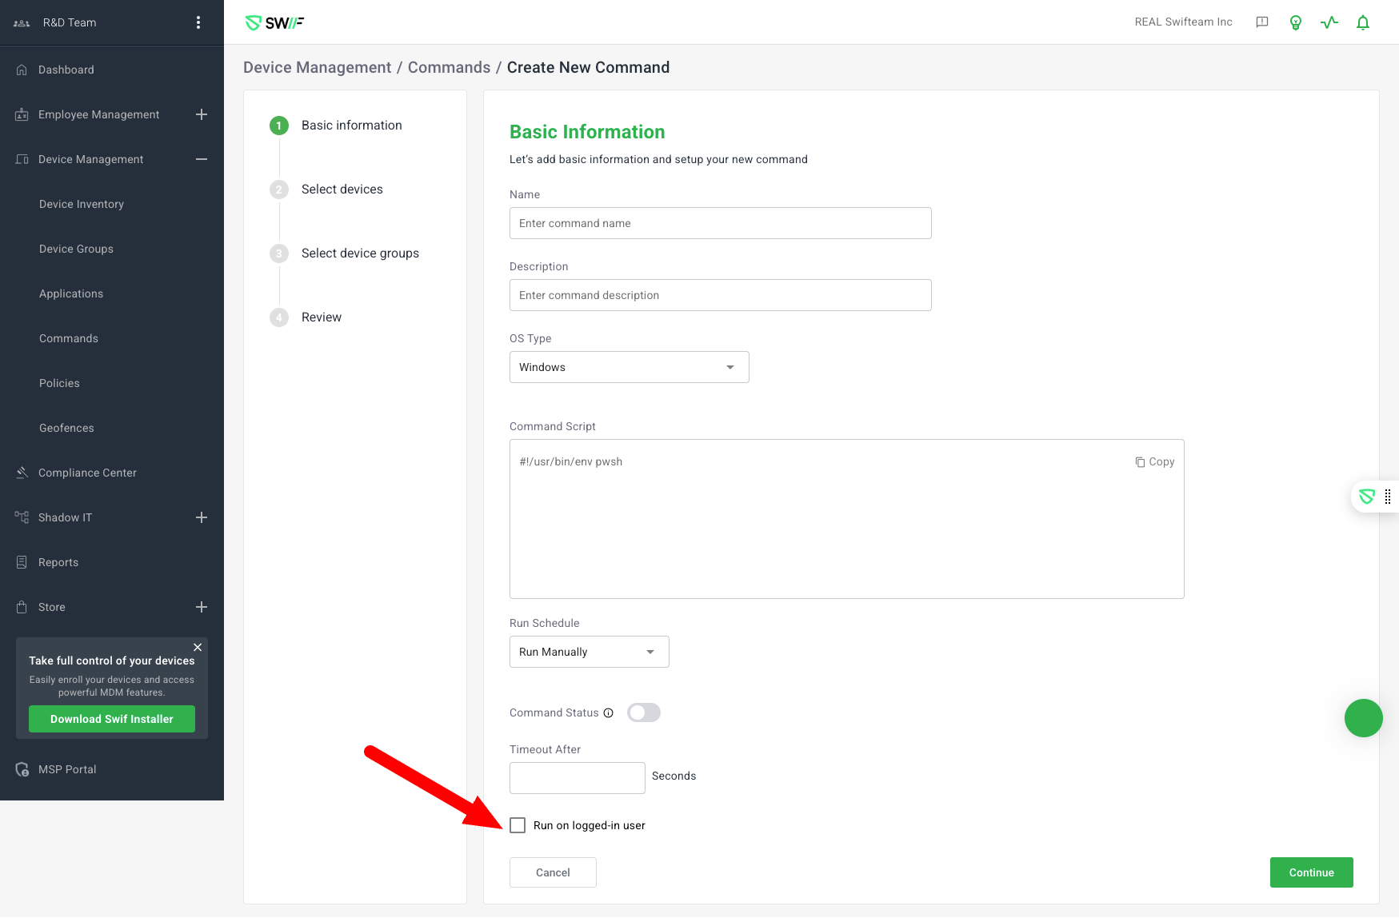This screenshot has height=918, width=1399.
Task: Click the Download Swif Installer button
Action: pos(112,719)
